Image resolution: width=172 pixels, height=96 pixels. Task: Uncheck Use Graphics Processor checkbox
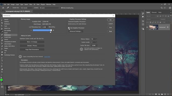[69, 28]
